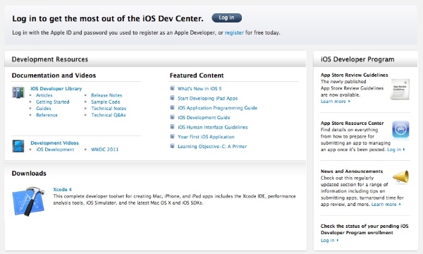The image size is (423, 254).
Task: Click the Documentation and Videos heading
Action: (54, 75)
